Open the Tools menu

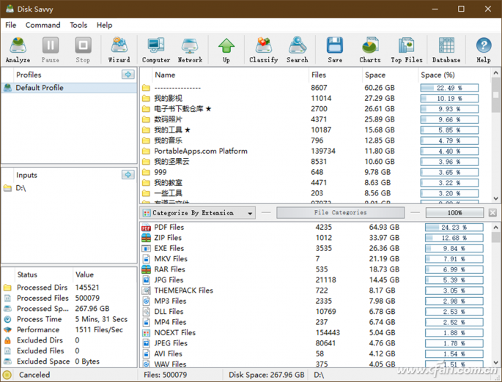tap(78, 25)
